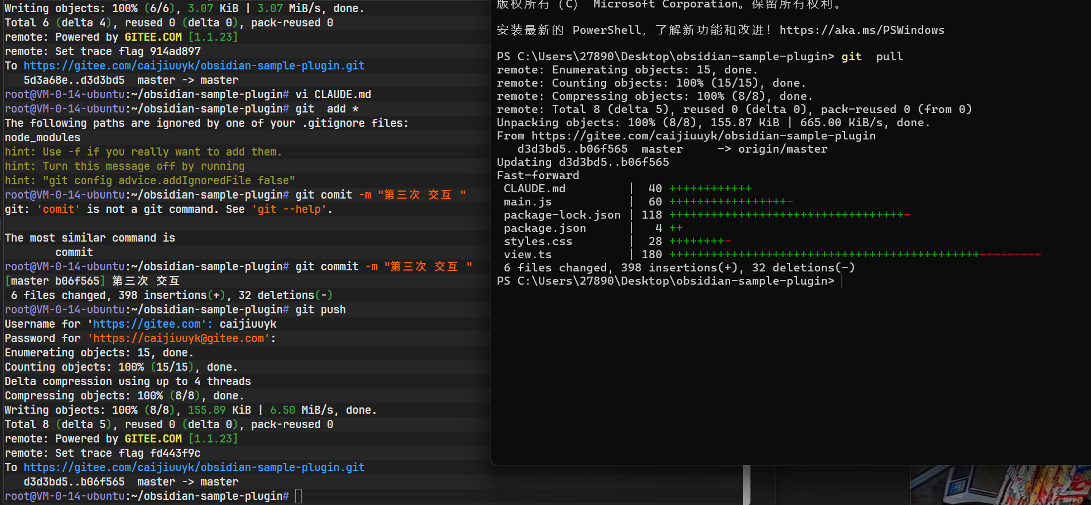Click the 'git pull' command in PowerShell
1091x505 pixels.
872,57
